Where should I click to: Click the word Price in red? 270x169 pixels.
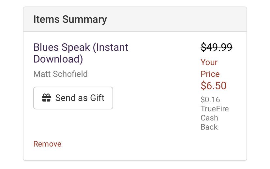coord(210,74)
